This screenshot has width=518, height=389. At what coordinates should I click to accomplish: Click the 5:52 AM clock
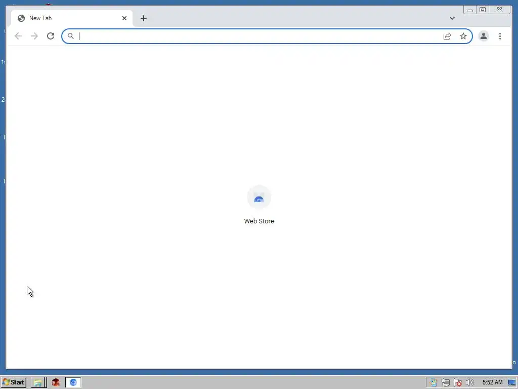tap(492, 382)
